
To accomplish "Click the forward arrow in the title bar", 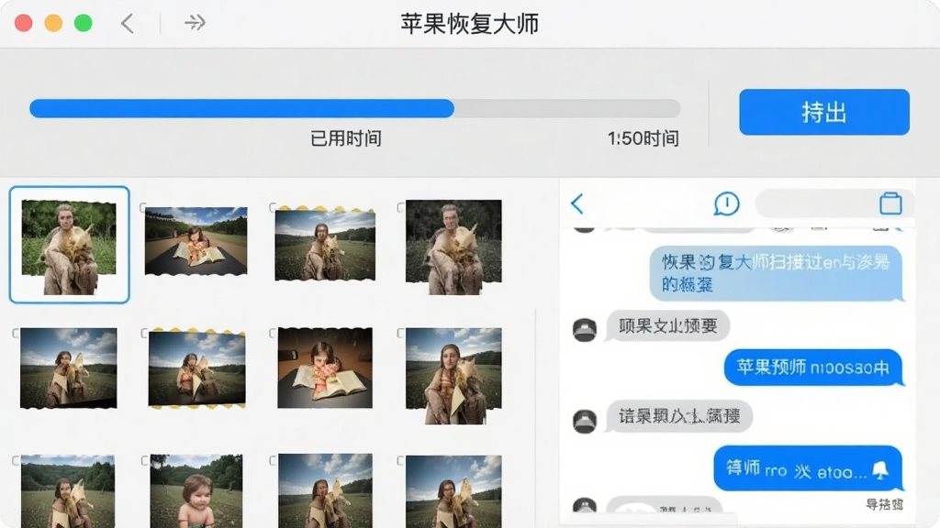I will click(x=195, y=23).
